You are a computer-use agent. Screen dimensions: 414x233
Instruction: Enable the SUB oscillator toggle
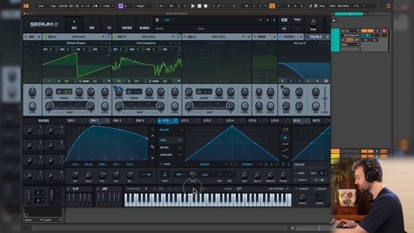click(x=26, y=37)
